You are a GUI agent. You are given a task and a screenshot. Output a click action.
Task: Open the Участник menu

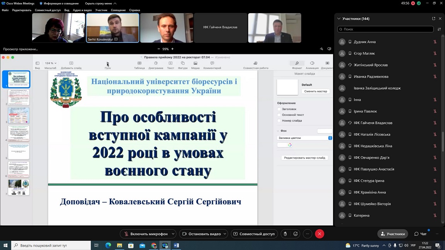coord(101,10)
